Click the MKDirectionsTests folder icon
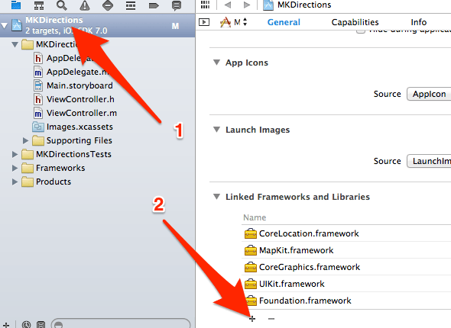 [x=28, y=154]
